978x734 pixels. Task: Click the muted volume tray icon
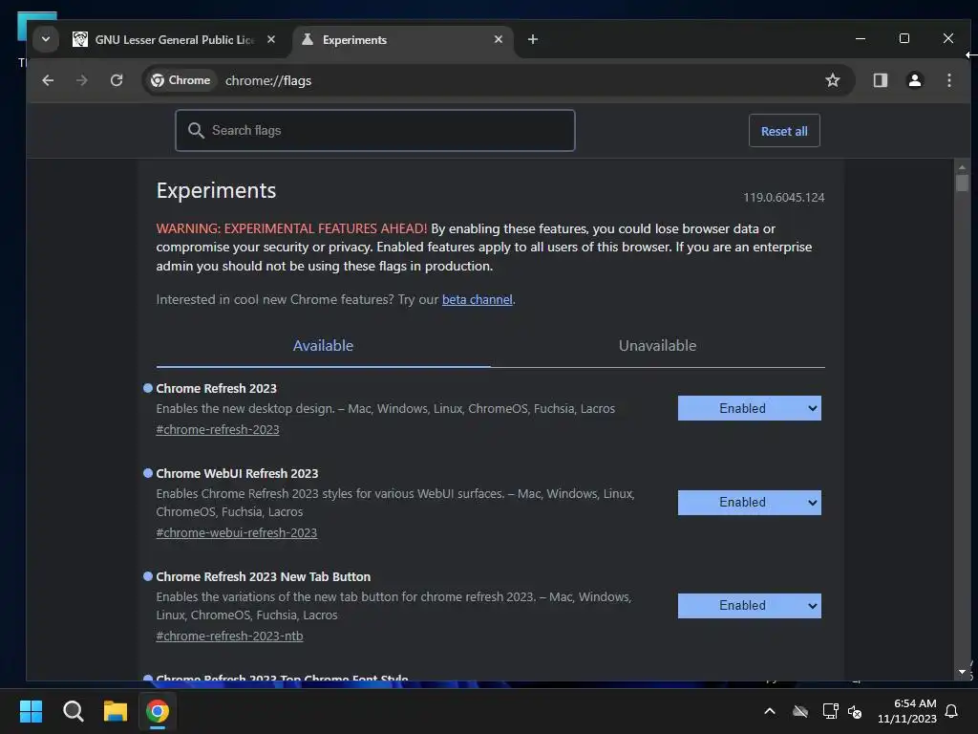click(x=855, y=711)
